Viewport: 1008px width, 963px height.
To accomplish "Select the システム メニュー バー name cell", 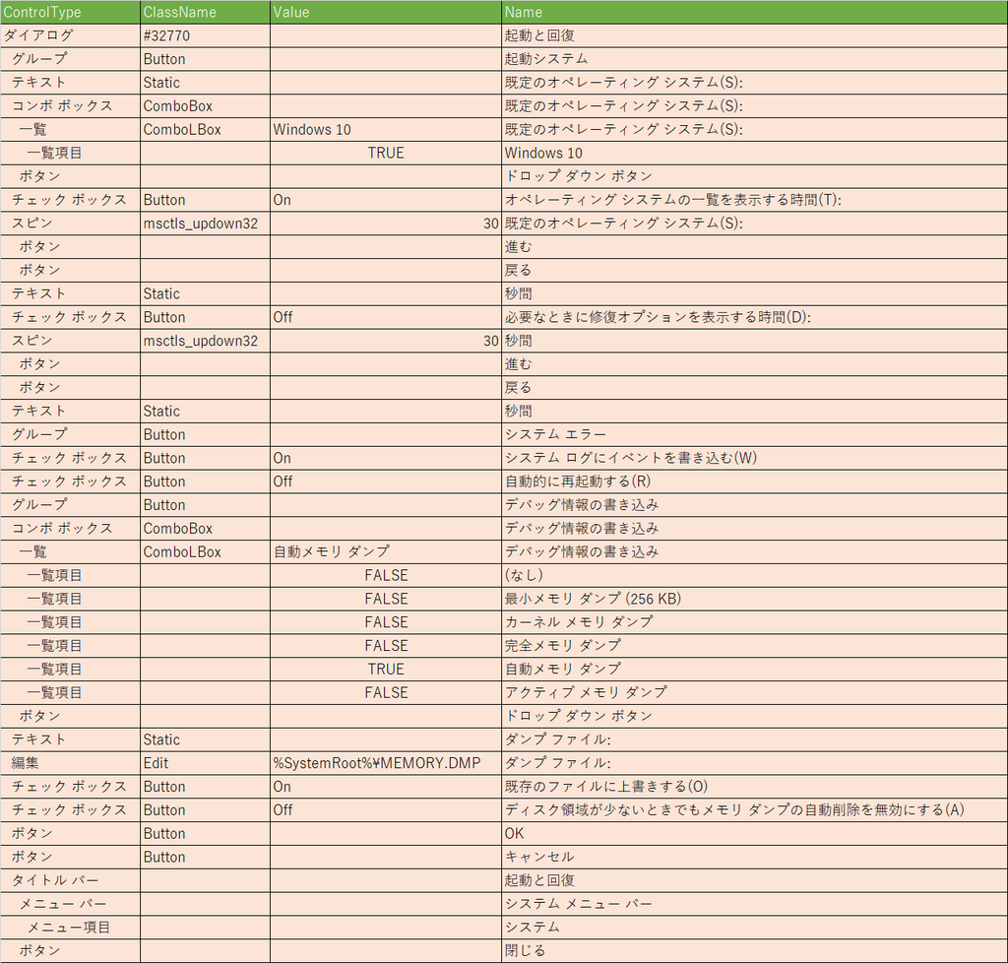I will [754, 904].
